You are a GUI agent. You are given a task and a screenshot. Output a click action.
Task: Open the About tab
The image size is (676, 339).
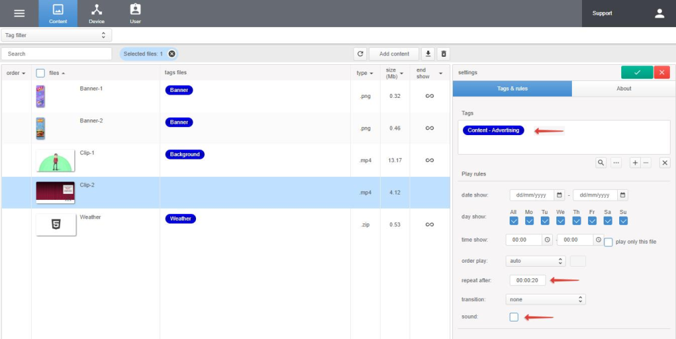click(x=623, y=88)
